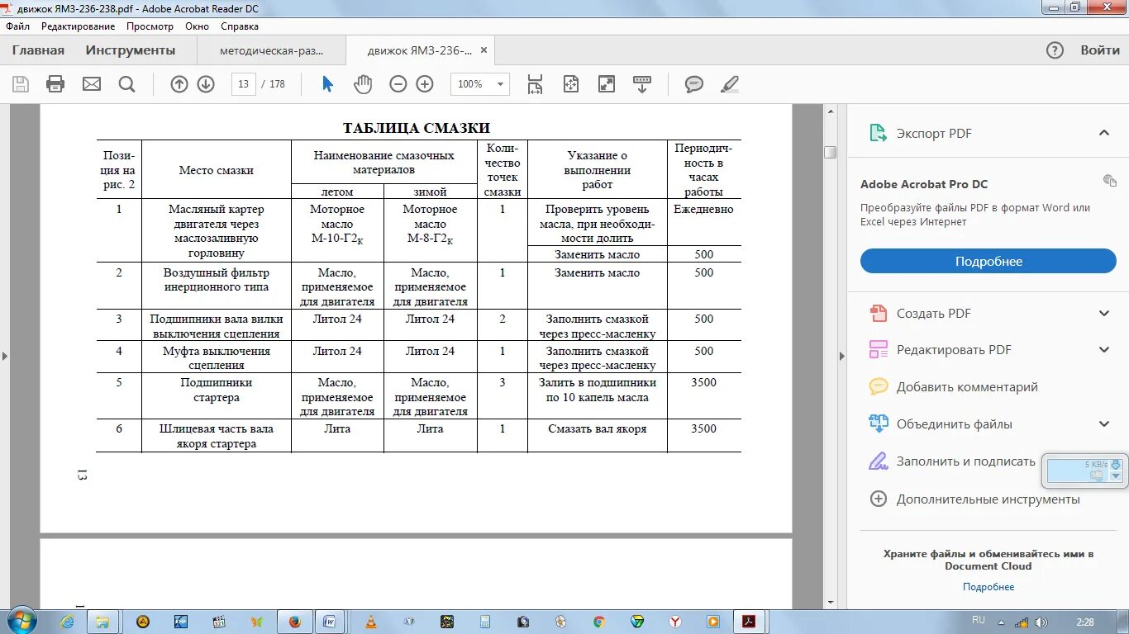The image size is (1129, 634).
Task: Collapse the Export PDF section chevron
Action: click(x=1103, y=133)
